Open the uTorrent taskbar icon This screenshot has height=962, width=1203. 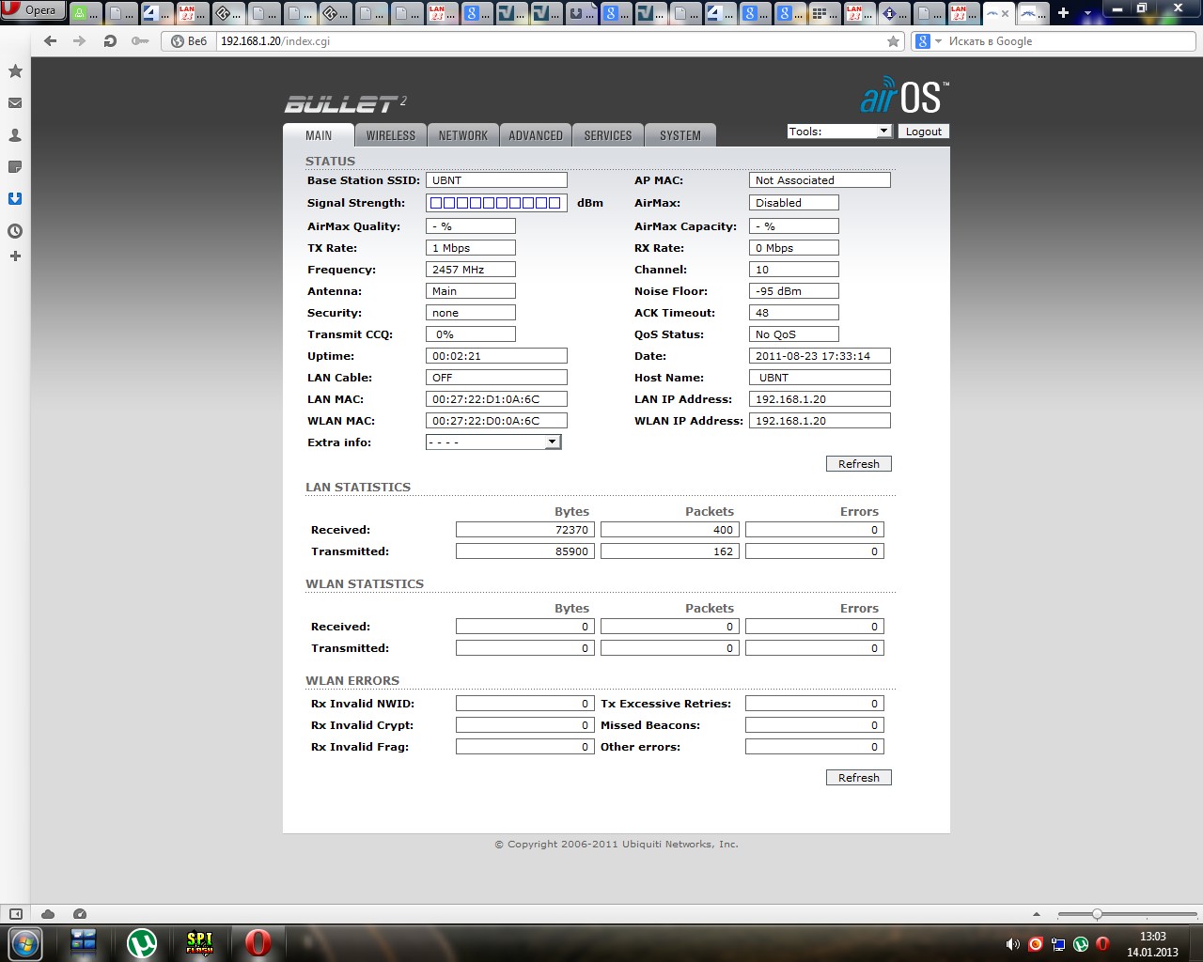click(142, 942)
